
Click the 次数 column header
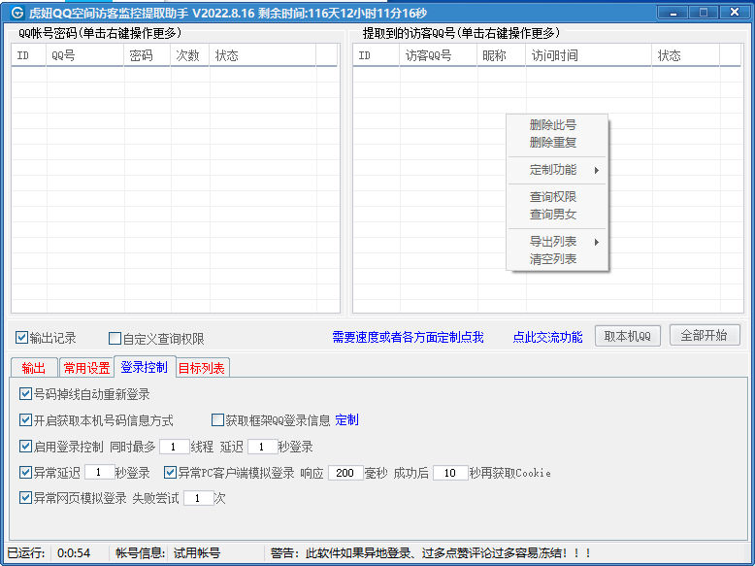click(189, 55)
